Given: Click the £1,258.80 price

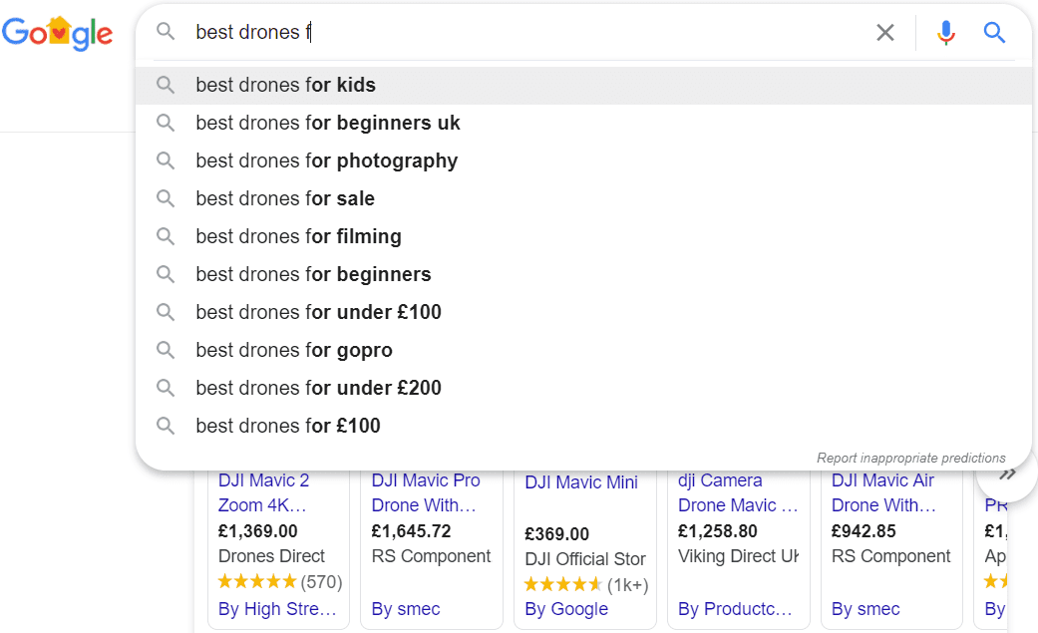Looking at the screenshot, I should click(x=718, y=531).
